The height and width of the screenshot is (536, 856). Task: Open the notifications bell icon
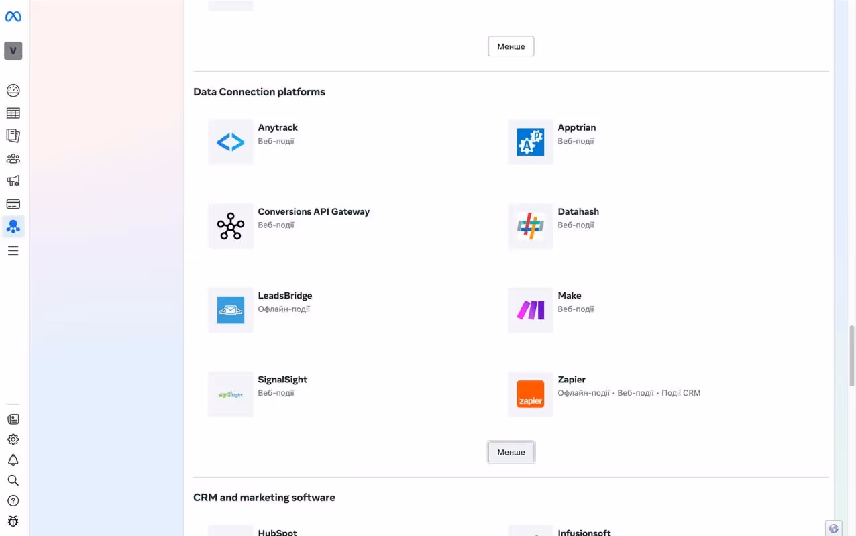pyautogui.click(x=13, y=460)
